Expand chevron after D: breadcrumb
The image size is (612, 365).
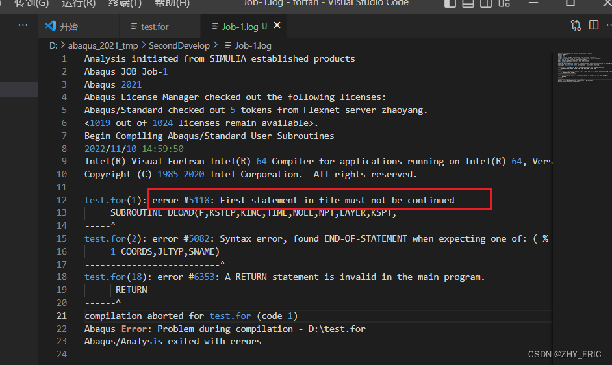point(63,45)
